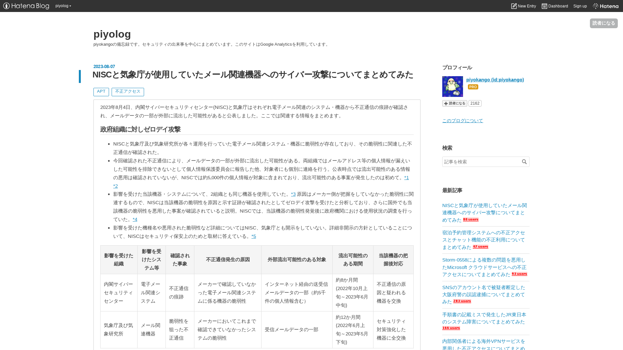Click the piyokango profile avatar image
The height and width of the screenshot is (350, 623).
[453, 87]
